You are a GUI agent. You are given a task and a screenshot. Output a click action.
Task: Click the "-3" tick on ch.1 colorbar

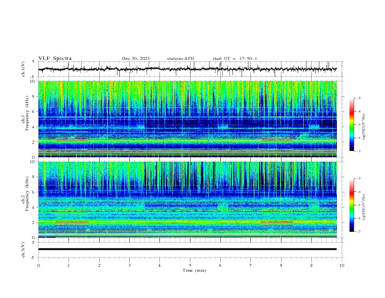tap(359, 98)
